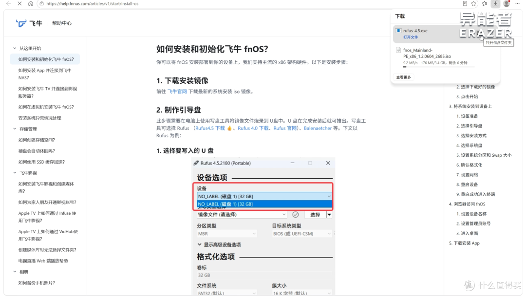The height and width of the screenshot is (296, 526).
Task: Click the arrow beside the 选择 button
Action: pyautogui.click(x=329, y=215)
